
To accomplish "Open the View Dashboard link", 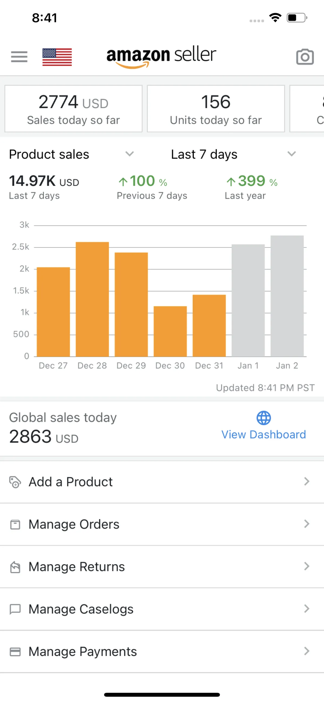I will pos(264,434).
